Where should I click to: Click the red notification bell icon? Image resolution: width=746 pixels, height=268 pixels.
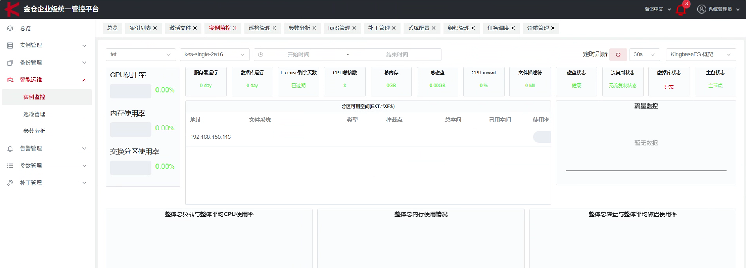[681, 10]
